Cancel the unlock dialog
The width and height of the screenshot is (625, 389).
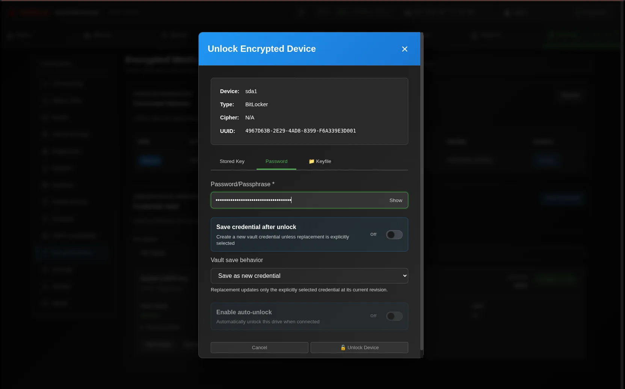[x=260, y=348]
